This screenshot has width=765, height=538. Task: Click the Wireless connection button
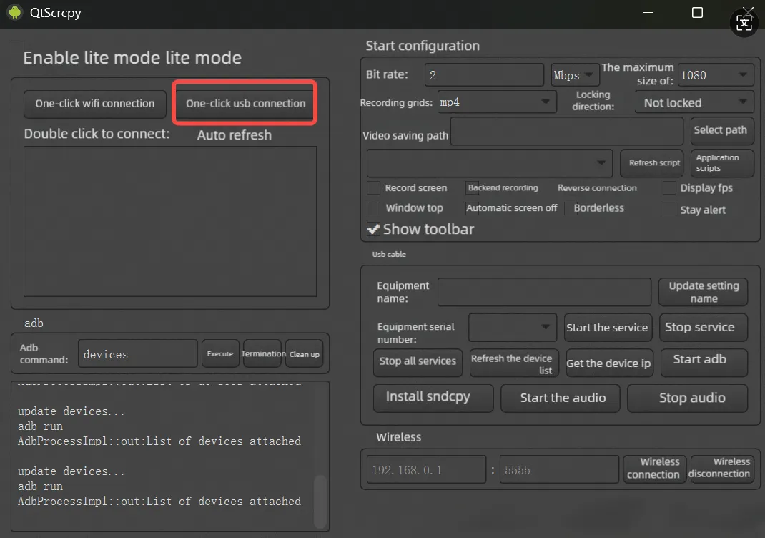pos(653,469)
